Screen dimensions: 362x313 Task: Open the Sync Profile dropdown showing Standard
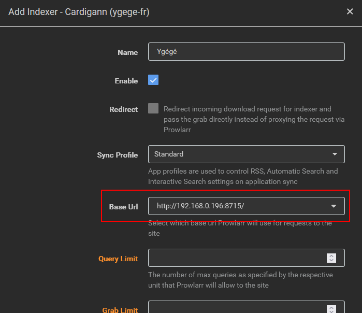246,154
